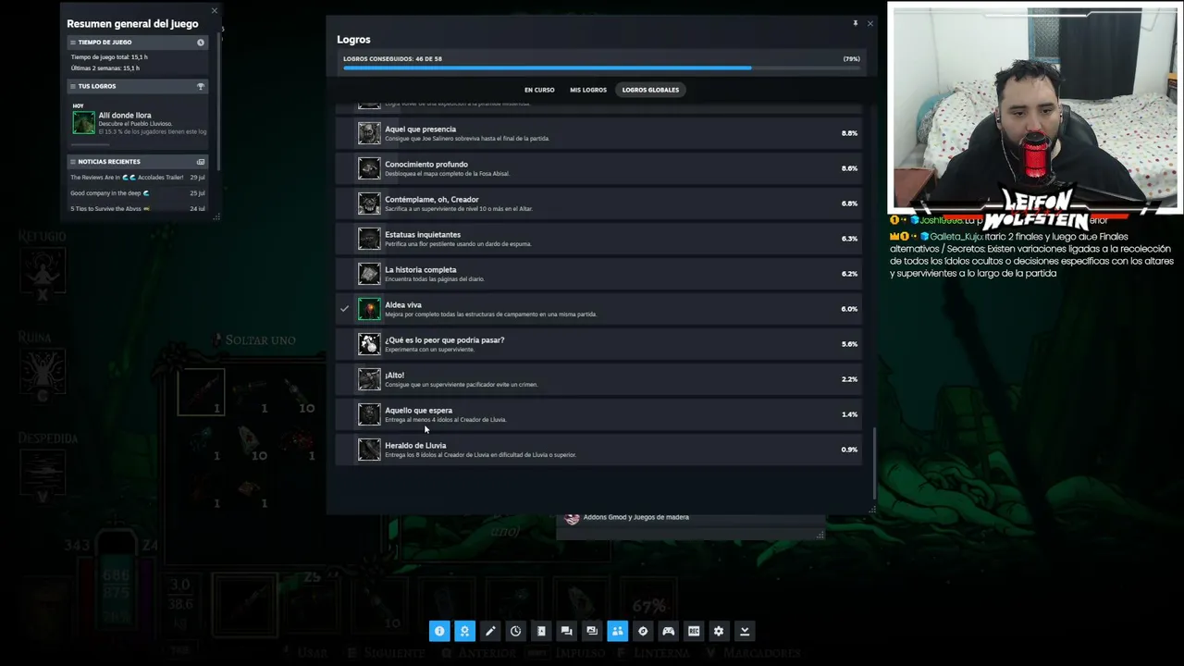Switch to the En curso tab
1184x666 pixels.
[539, 90]
